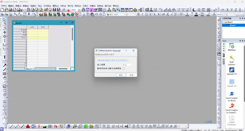Click the New Project icon in toolbar
This screenshot has height=131, width=245.
coord(3,10)
